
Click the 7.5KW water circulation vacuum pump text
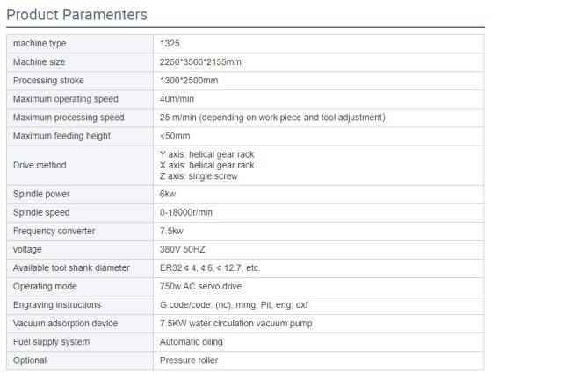click(235, 323)
